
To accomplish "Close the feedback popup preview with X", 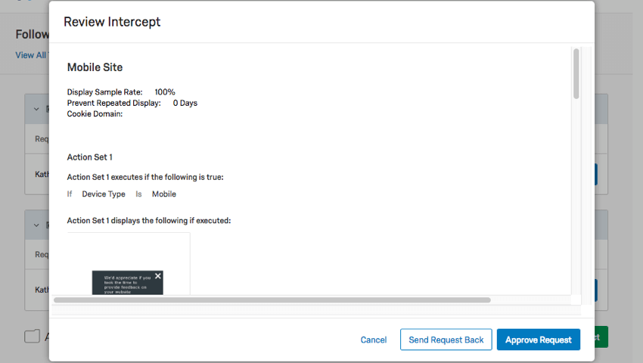I will [158, 276].
